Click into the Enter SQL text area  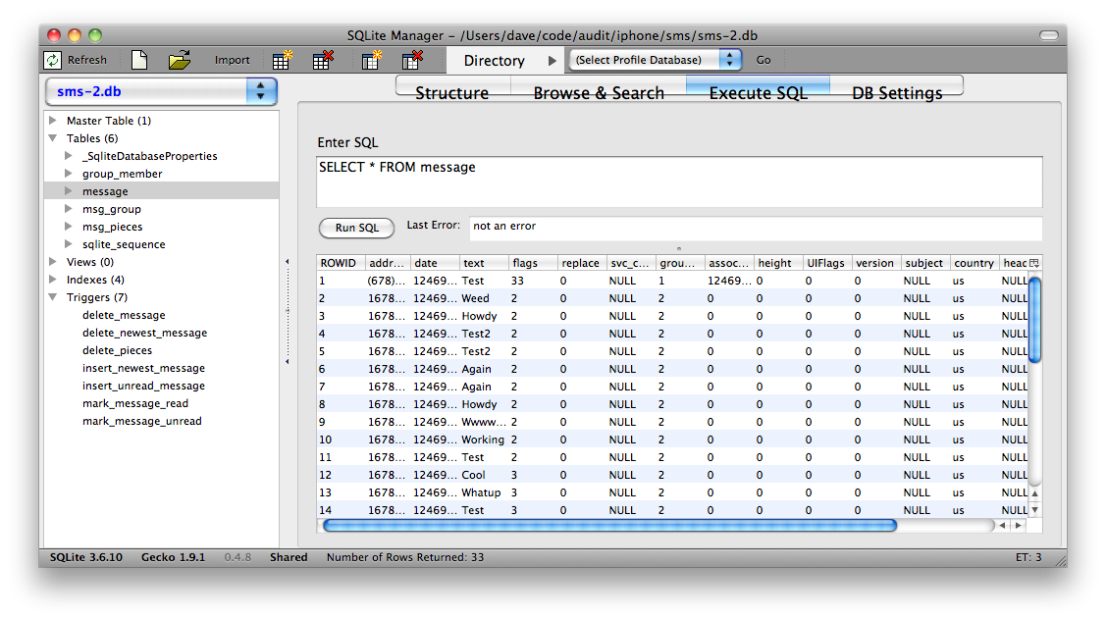point(679,181)
